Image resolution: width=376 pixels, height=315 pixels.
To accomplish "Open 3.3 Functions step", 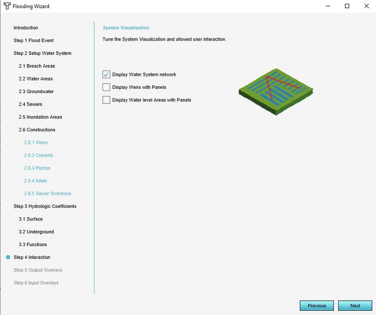I will coord(33,245).
